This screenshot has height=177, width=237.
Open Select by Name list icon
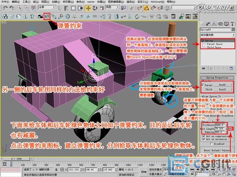tap(66, 8)
